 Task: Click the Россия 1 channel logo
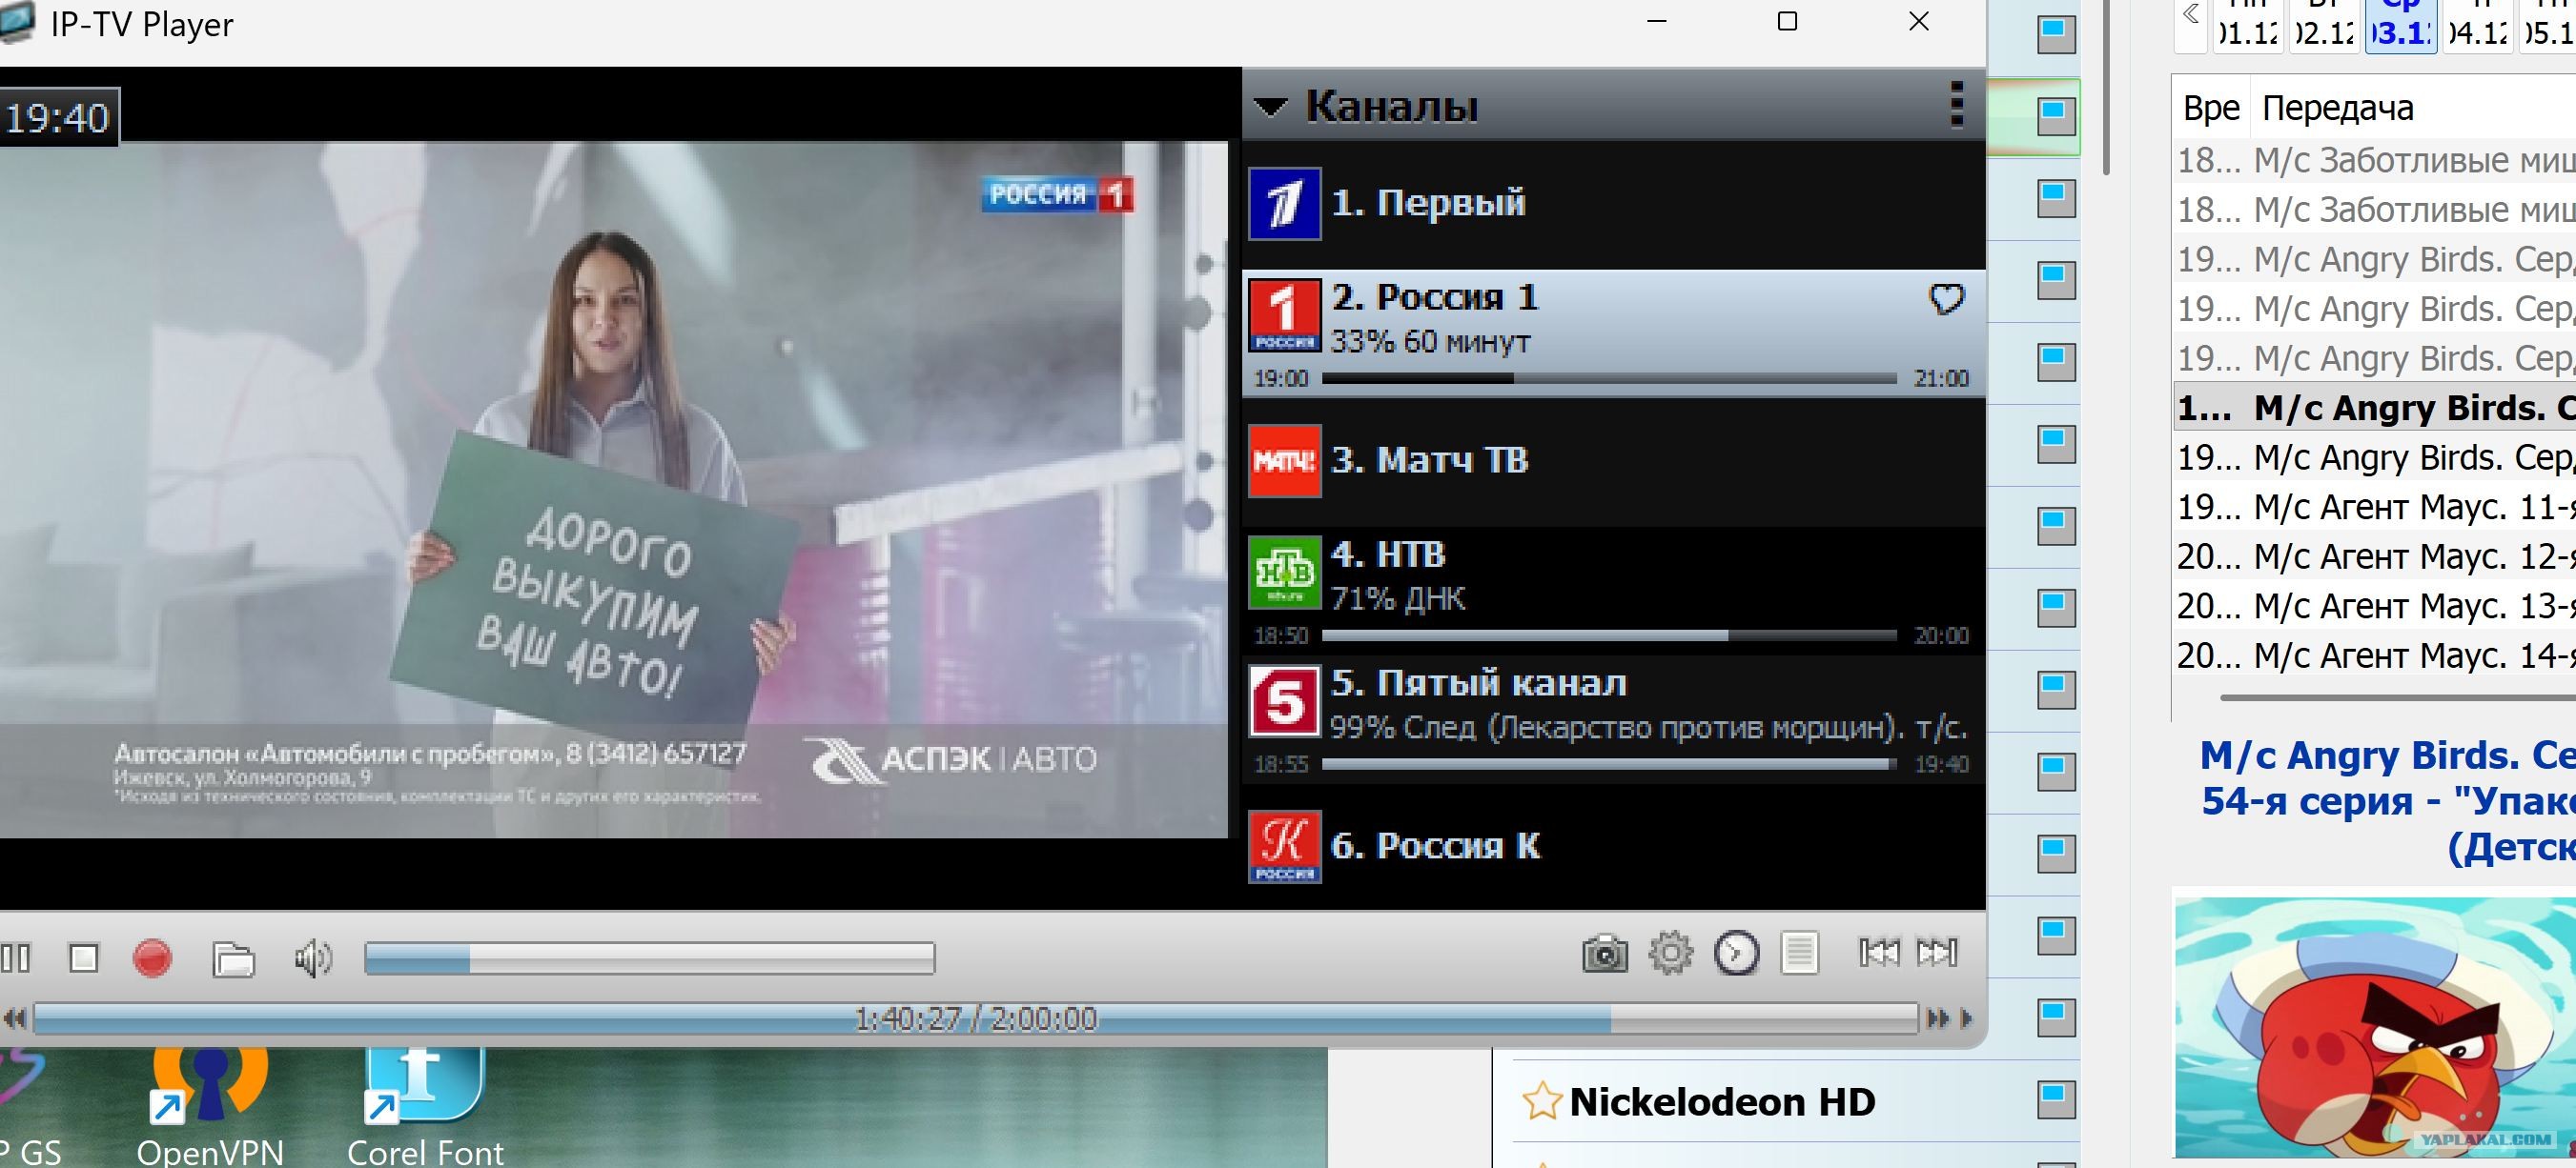click(x=1284, y=315)
